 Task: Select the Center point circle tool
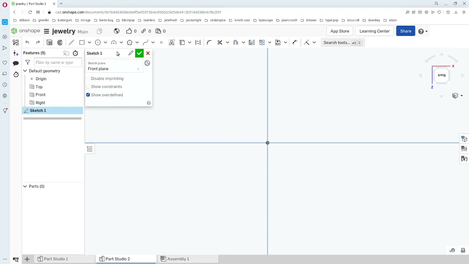pyautogui.click(x=98, y=43)
